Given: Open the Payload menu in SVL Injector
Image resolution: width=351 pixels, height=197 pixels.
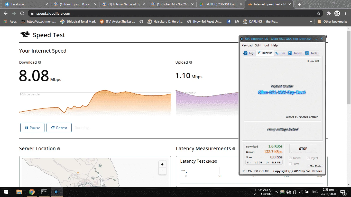Looking at the screenshot, I should pyautogui.click(x=247, y=45).
